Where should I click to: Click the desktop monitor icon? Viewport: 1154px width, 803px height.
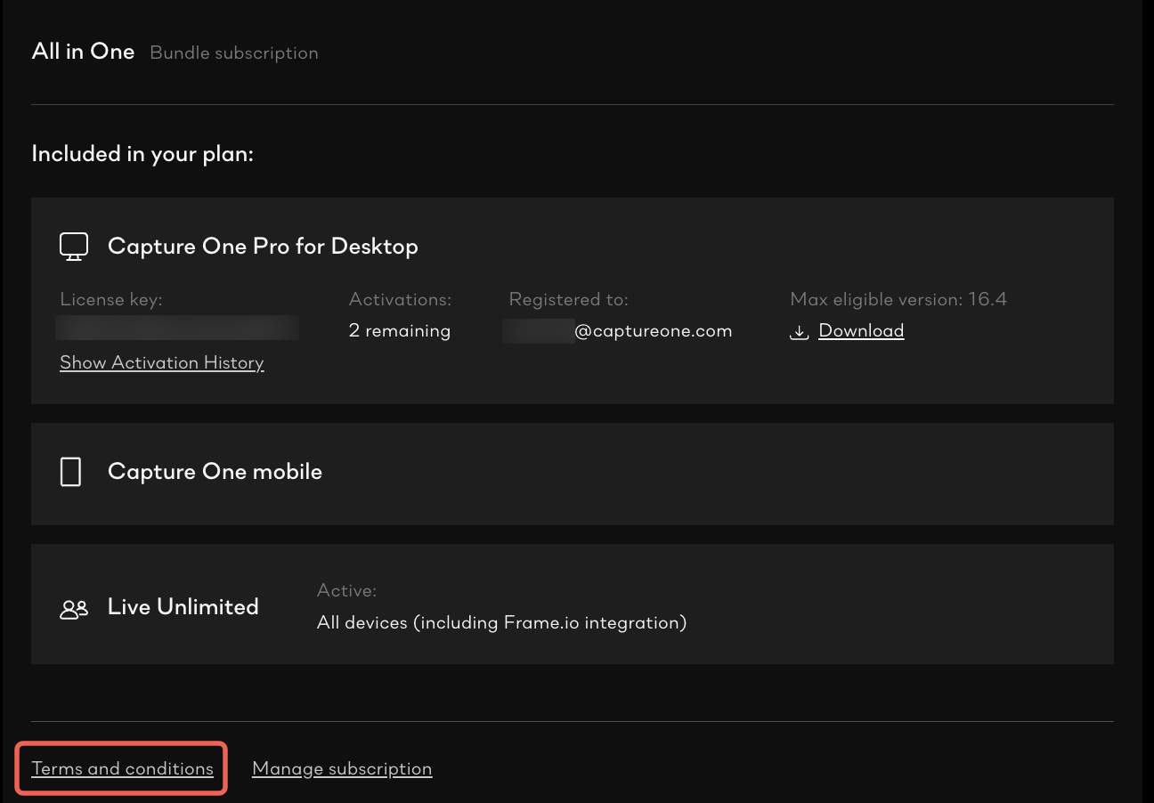point(74,247)
